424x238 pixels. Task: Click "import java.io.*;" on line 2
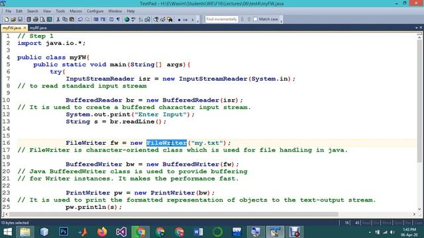tap(52, 43)
